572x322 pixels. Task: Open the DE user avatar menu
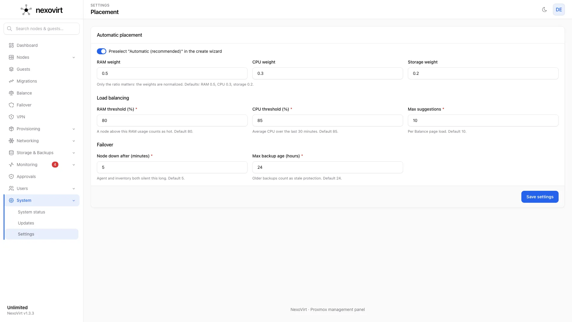(559, 10)
